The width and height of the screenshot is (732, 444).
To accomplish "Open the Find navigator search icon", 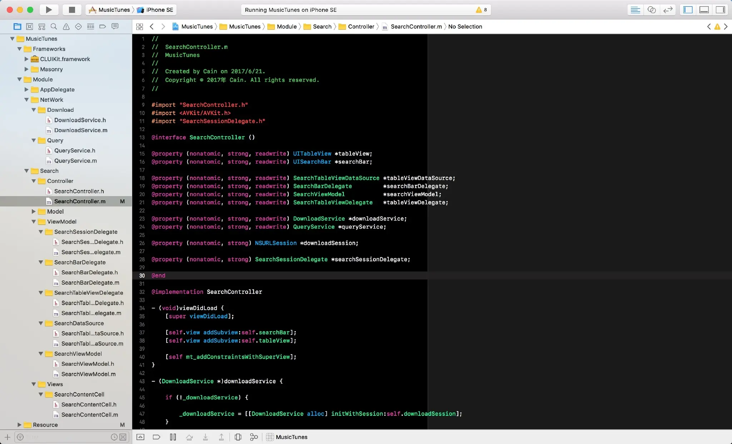I will point(54,26).
